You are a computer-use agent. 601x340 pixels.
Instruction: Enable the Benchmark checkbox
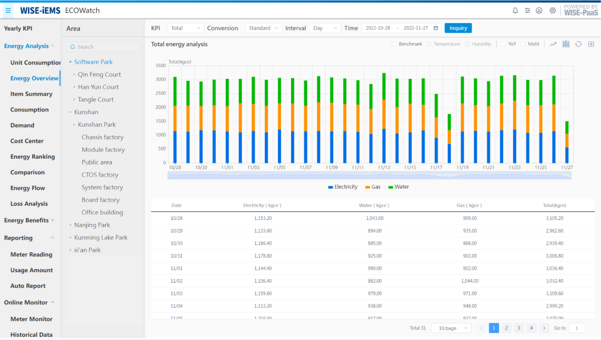pos(394,44)
